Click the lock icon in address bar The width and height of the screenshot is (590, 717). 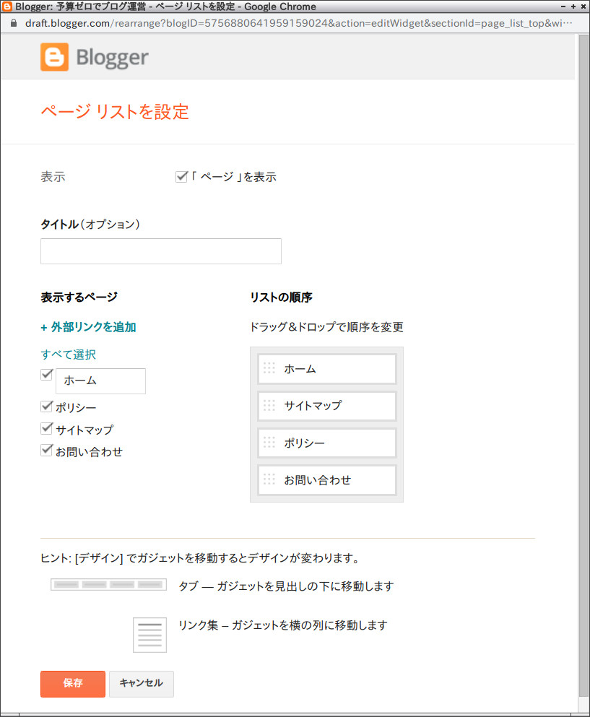[x=13, y=23]
